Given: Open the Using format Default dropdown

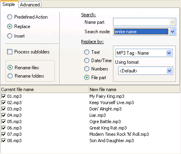Looking at the screenshot, I should click(x=170, y=71).
